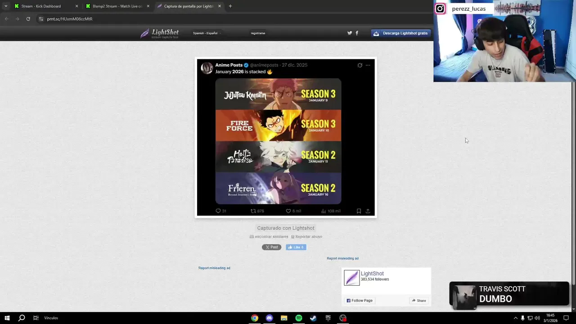The width and height of the screenshot is (576, 324).
Task: Click Vínculos toolbar on taskbar
Action: click(x=51, y=318)
